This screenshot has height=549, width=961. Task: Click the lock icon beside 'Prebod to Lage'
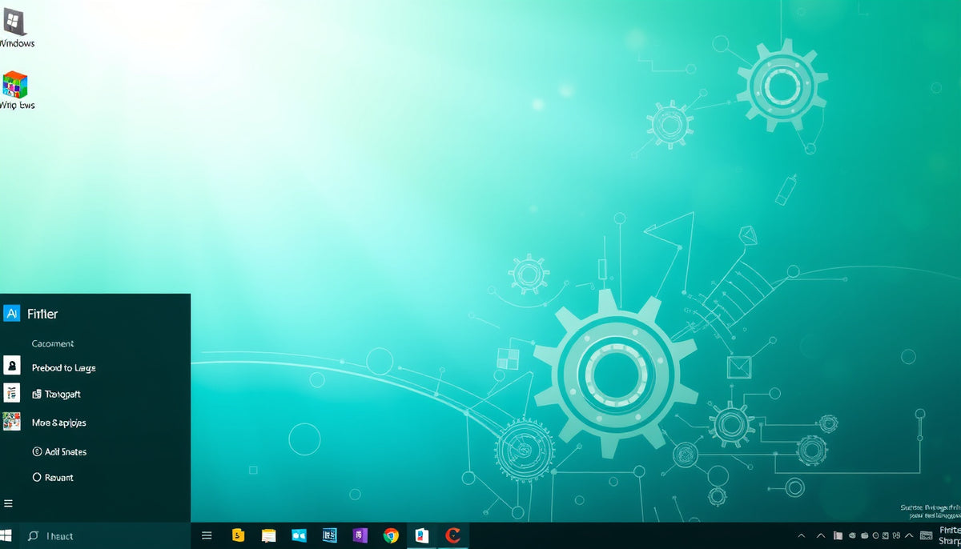pos(11,367)
